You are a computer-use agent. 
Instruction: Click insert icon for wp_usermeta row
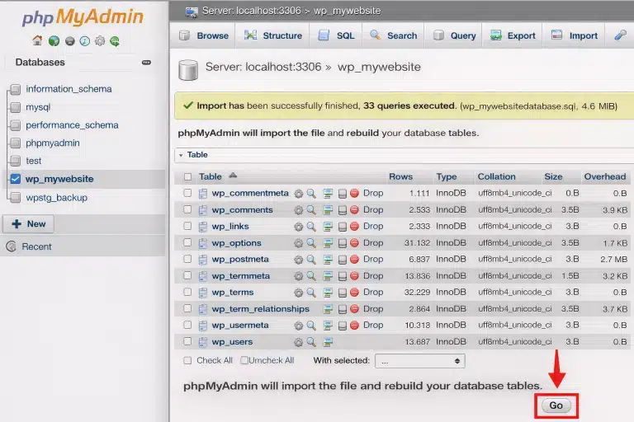328,326
